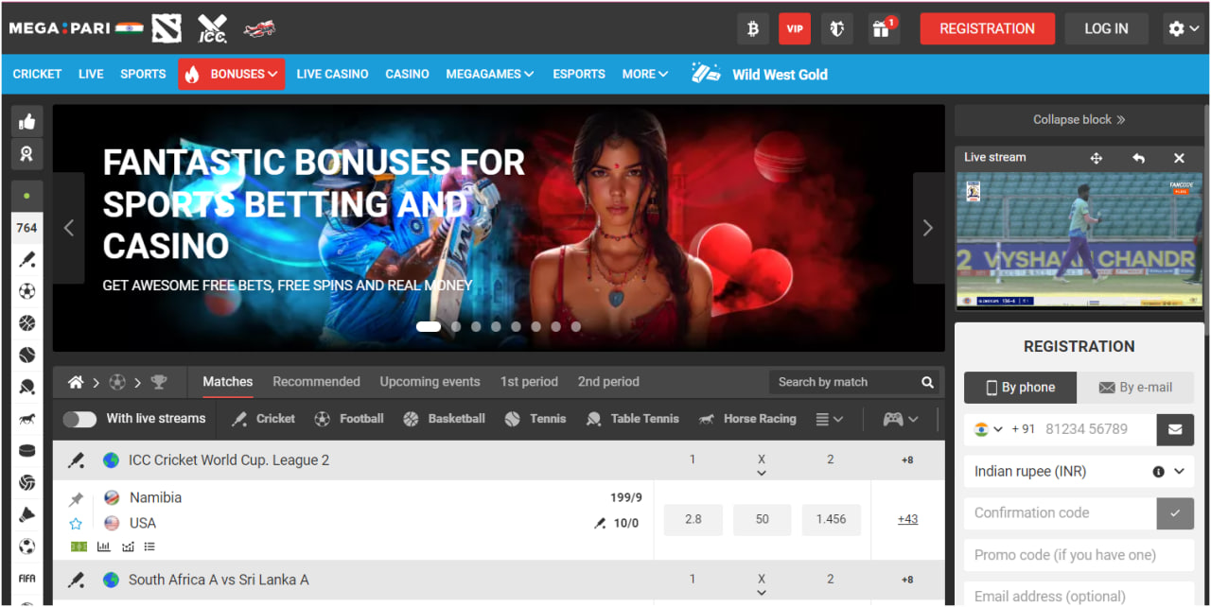Image resolution: width=1211 pixels, height=607 pixels.
Task: Open the Indian rupee currency dropdown
Action: click(x=1079, y=472)
